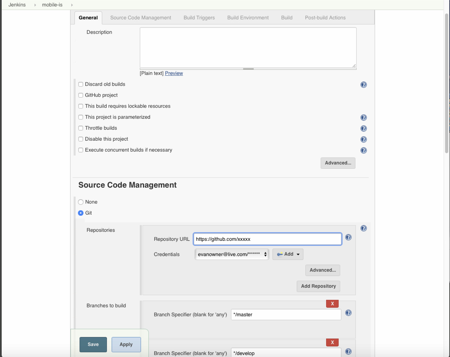
Task: Save the job configuration
Action: pyautogui.click(x=93, y=344)
